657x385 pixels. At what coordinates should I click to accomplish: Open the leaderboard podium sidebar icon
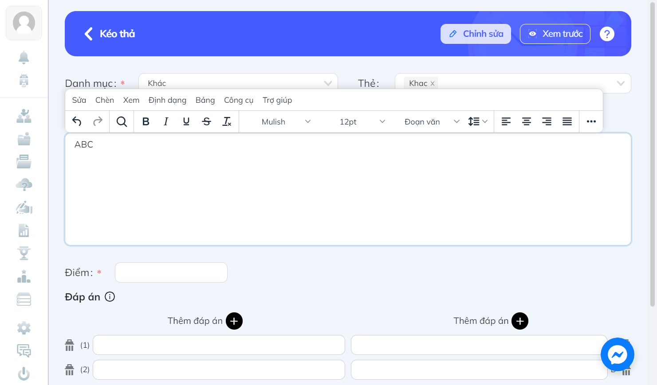(24, 276)
